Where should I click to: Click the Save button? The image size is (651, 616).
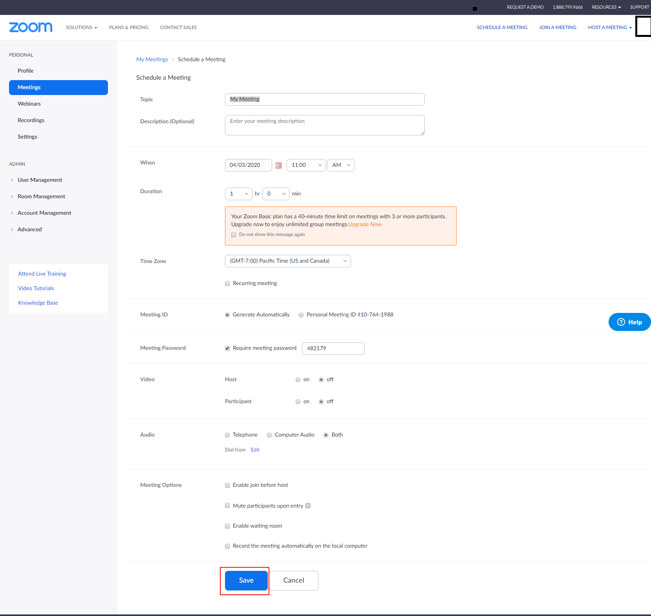tap(246, 580)
